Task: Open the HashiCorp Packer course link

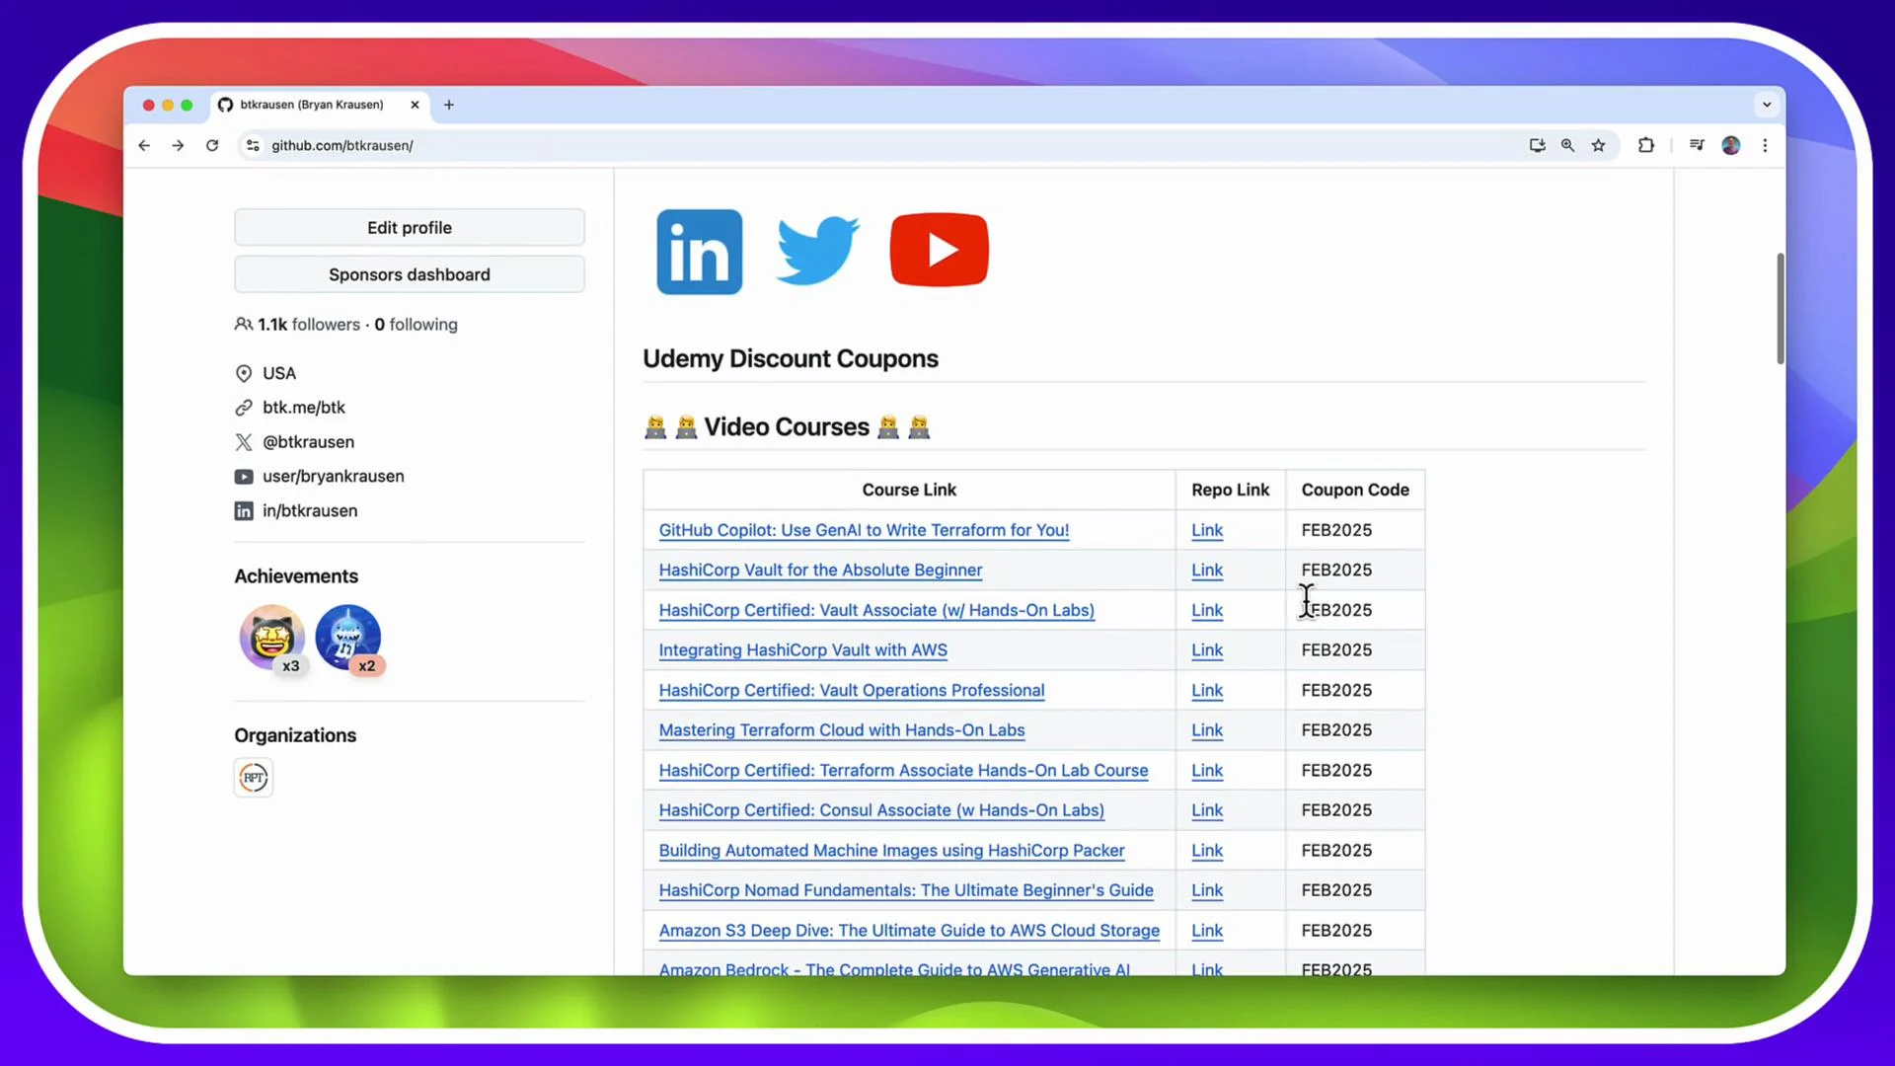Action: point(891,850)
